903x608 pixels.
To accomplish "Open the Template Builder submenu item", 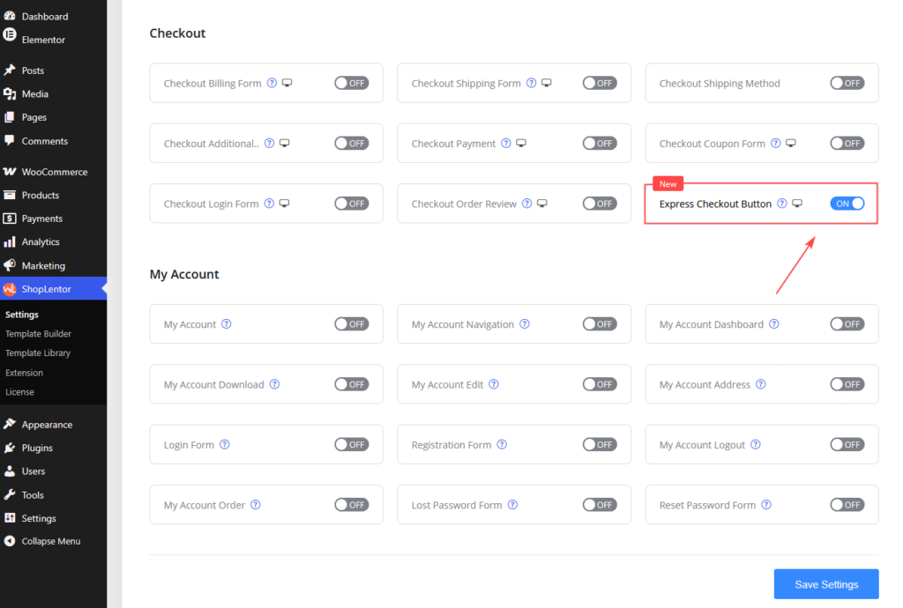I will click(38, 334).
